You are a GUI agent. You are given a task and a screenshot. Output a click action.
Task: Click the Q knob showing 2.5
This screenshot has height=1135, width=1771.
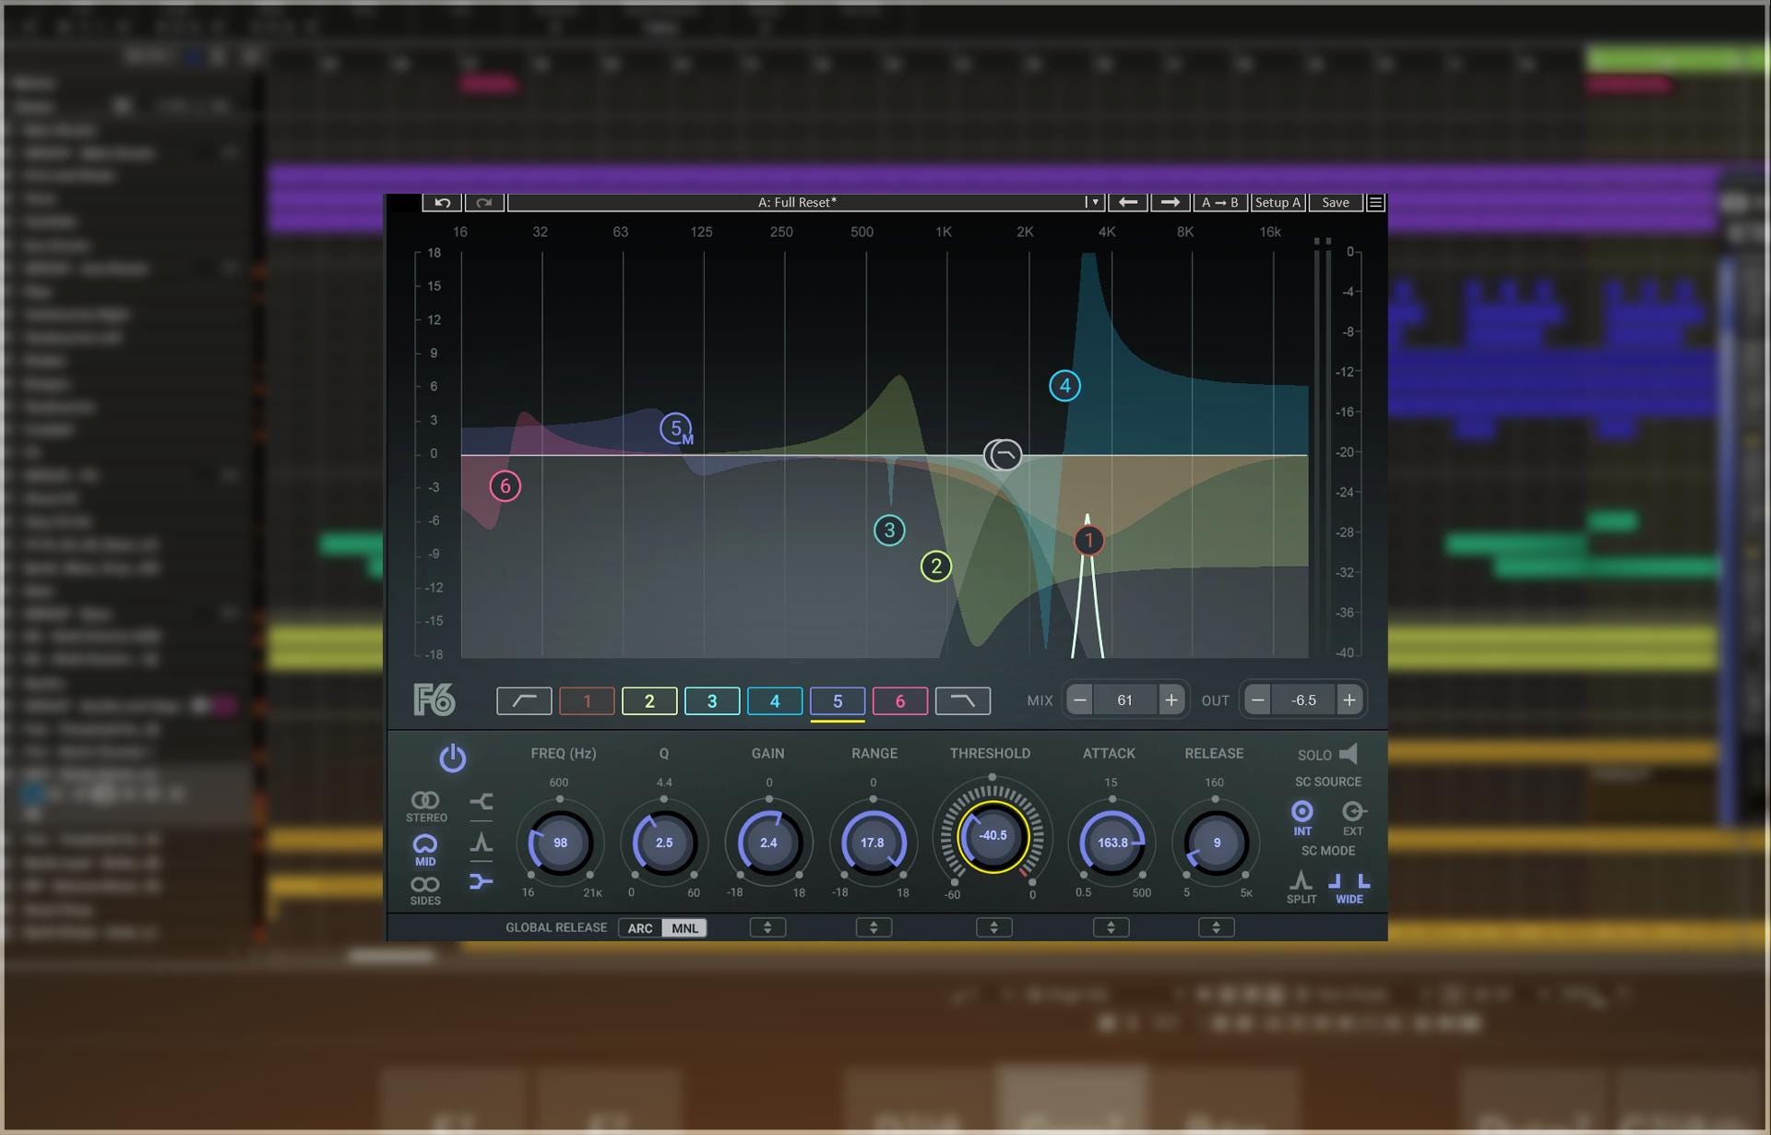point(664,842)
